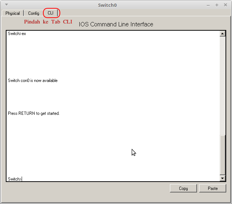Maximize the Switch0 window
This screenshot has height=204, width=232.
(217, 5)
